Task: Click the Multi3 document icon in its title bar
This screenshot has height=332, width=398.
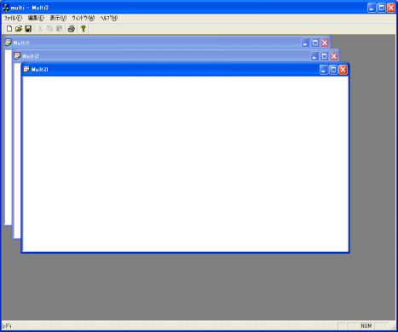Action: tap(26, 69)
